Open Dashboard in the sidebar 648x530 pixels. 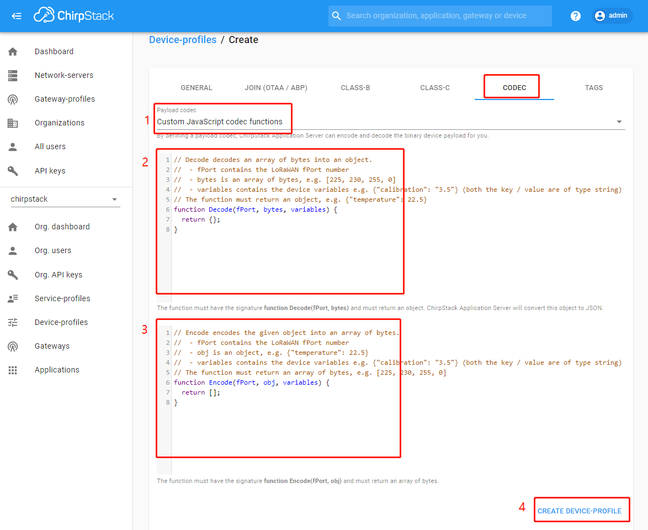point(66,51)
